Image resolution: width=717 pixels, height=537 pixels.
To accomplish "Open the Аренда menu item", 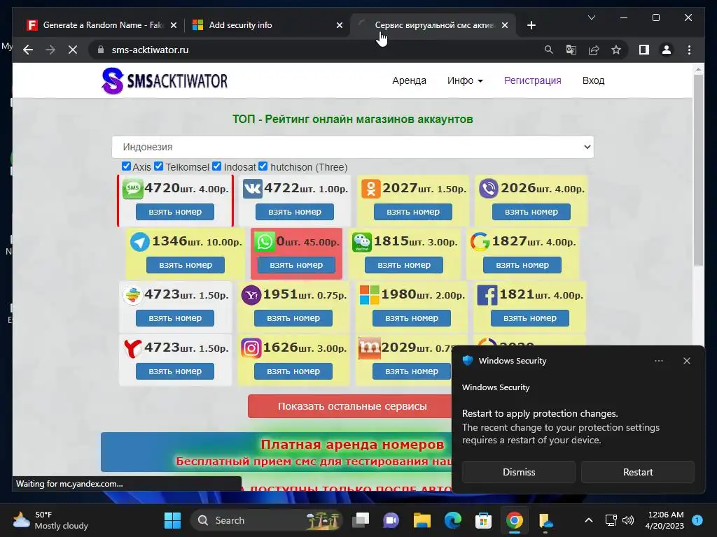I will [409, 81].
